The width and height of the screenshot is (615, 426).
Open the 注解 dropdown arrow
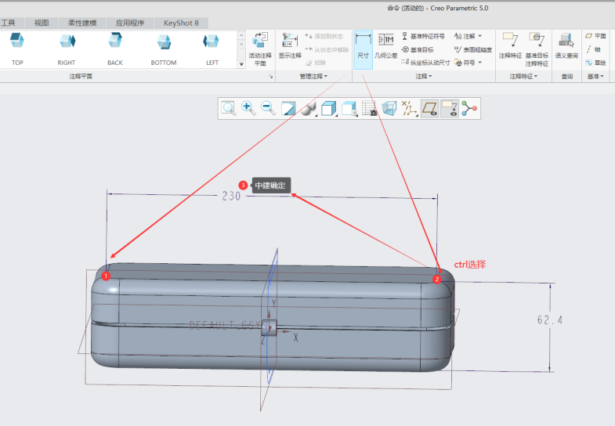pos(479,36)
